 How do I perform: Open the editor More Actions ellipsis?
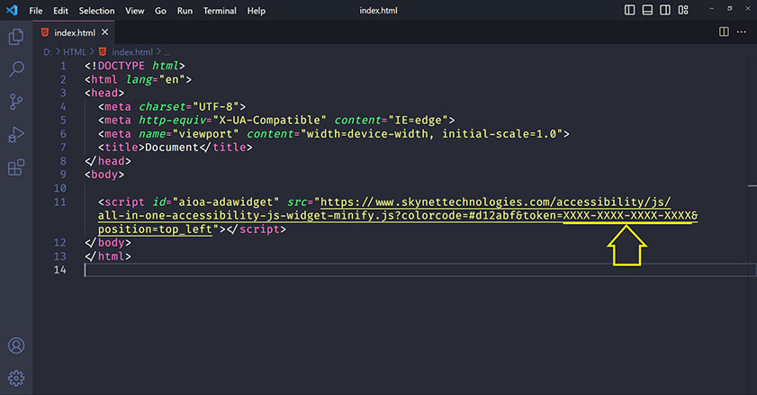point(743,31)
